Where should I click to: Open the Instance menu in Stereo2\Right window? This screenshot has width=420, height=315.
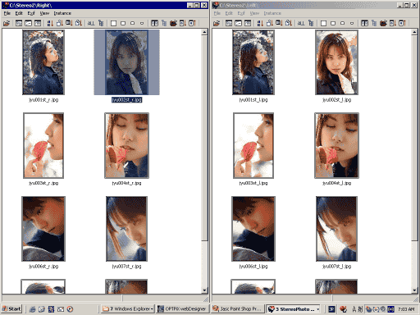click(x=62, y=13)
